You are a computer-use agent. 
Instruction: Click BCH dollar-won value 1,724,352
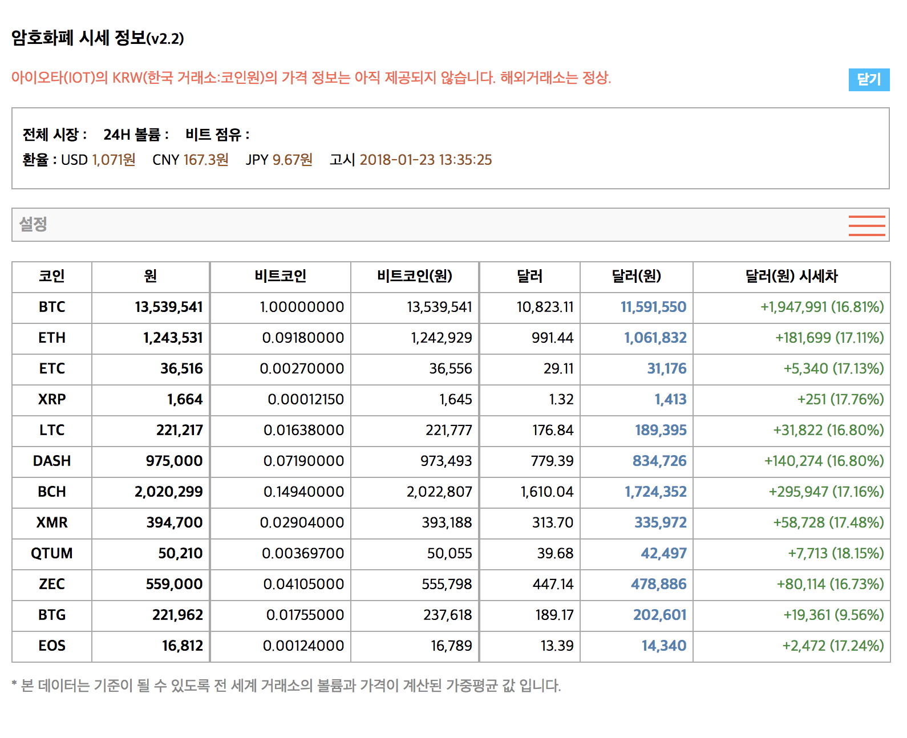(x=655, y=492)
